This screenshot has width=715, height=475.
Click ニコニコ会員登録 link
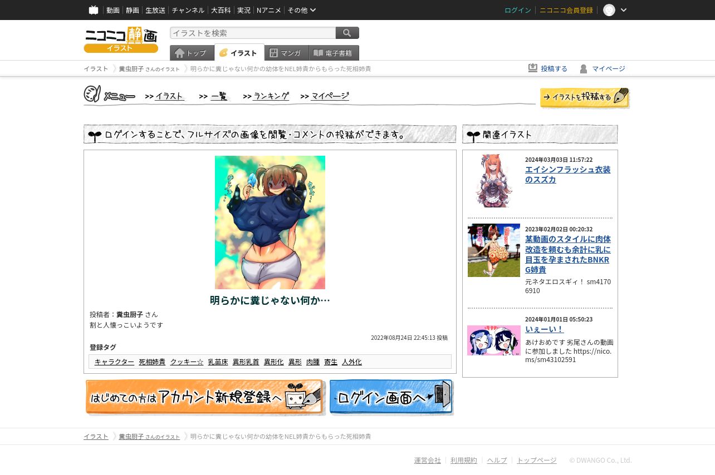click(x=566, y=10)
